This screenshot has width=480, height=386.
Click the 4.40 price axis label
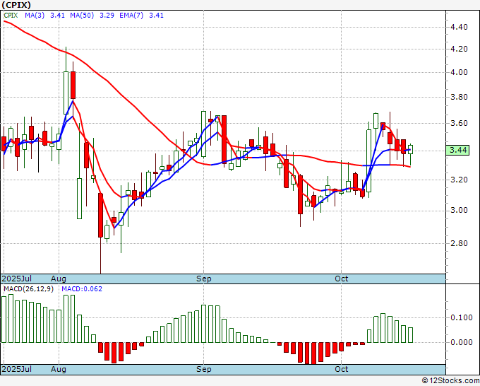pyautogui.click(x=459, y=28)
